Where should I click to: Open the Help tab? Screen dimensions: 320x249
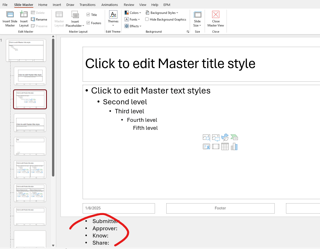tap(155, 5)
